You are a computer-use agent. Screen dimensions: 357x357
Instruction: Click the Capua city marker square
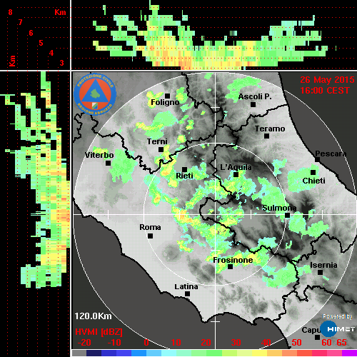pos(317,337)
